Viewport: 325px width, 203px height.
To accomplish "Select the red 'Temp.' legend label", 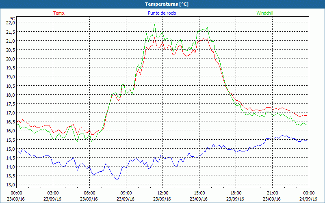I will click(x=59, y=13).
